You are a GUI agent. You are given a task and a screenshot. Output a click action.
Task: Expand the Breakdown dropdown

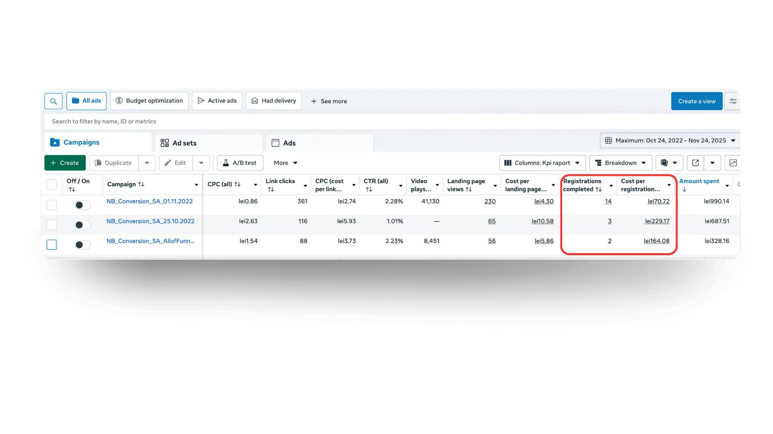coord(620,163)
